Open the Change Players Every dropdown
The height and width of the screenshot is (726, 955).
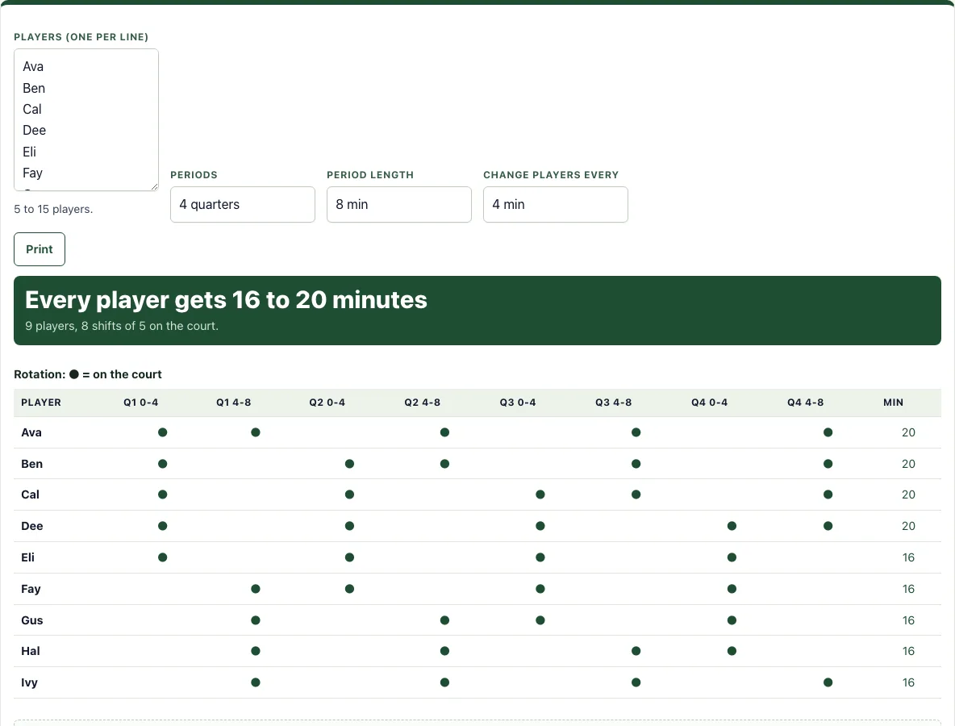tap(556, 205)
